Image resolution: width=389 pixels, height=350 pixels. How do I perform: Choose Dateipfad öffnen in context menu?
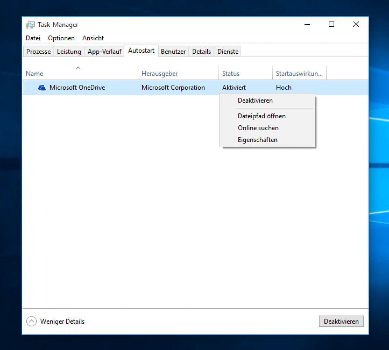[267, 116]
